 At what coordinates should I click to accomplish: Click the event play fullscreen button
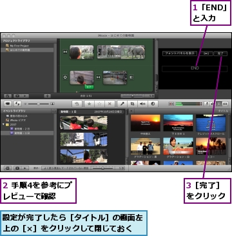coord(17,168)
